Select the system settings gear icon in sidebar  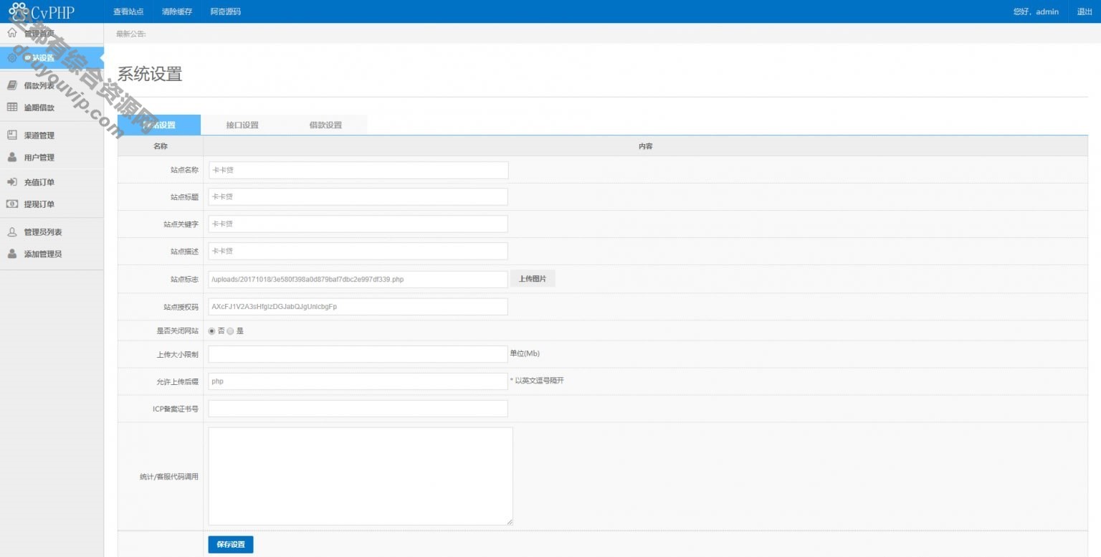click(x=12, y=57)
